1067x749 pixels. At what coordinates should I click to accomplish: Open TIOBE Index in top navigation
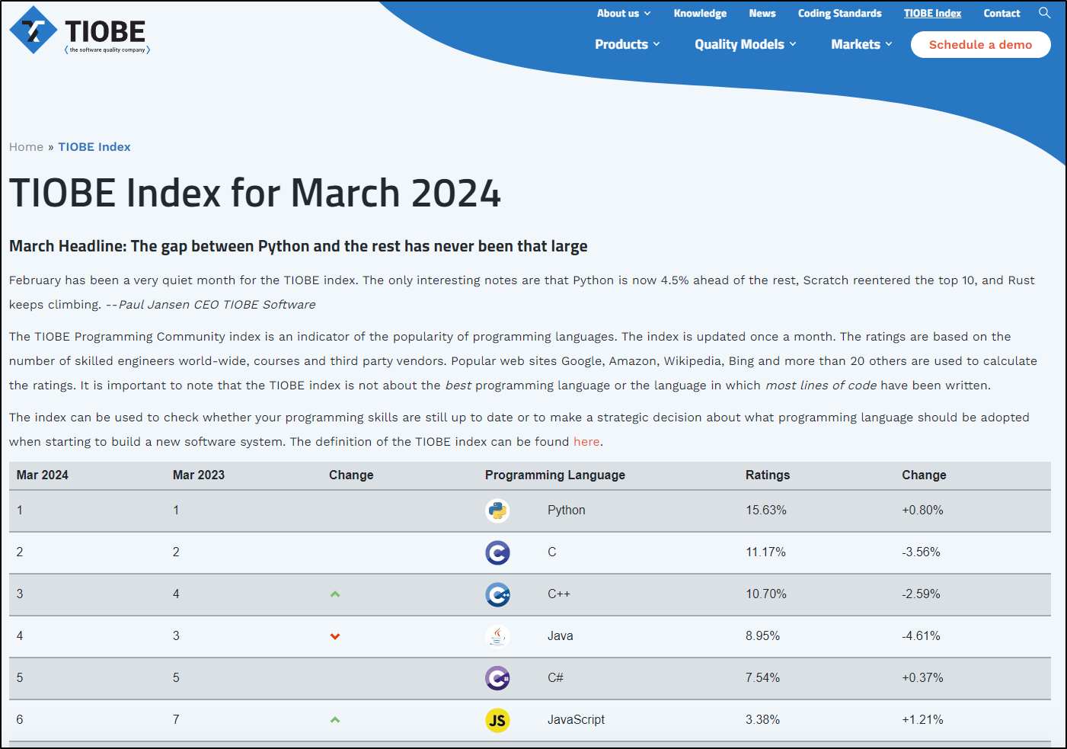coord(932,13)
